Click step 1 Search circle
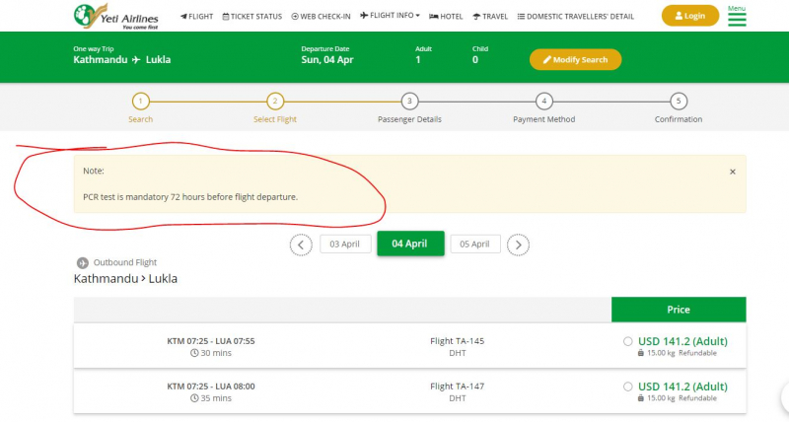Viewport: 789px width, 422px height. pos(140,101)
